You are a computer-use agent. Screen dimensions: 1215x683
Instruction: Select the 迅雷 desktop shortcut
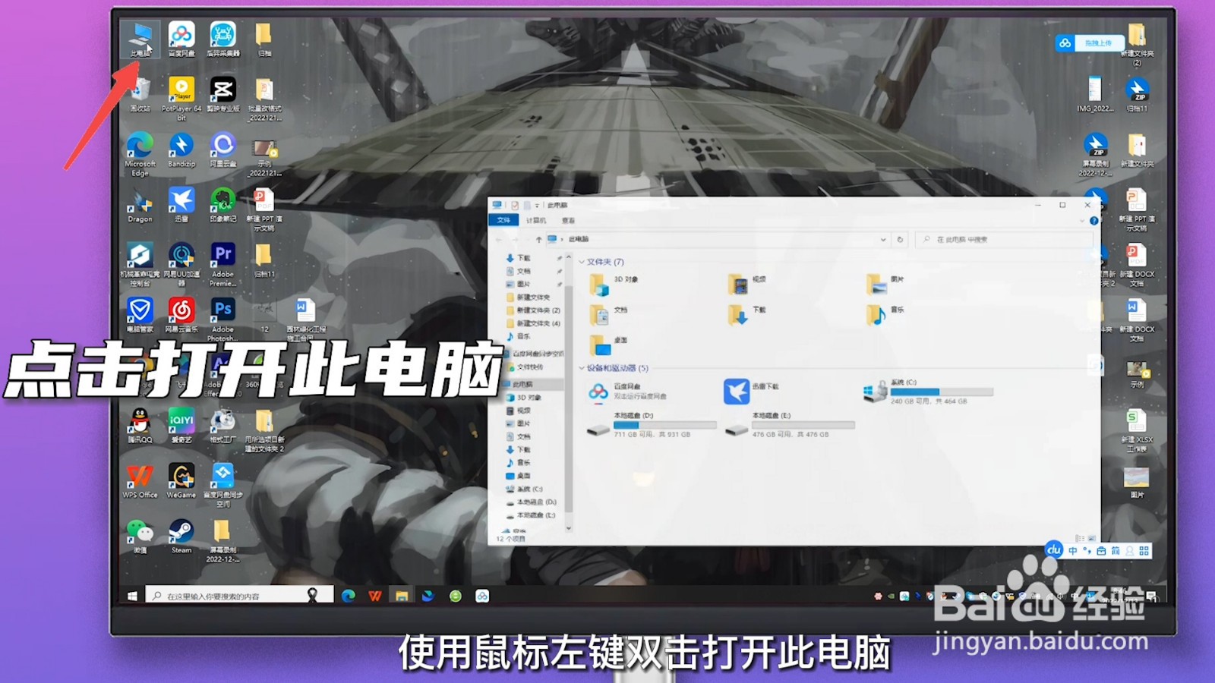coord(181,206)
